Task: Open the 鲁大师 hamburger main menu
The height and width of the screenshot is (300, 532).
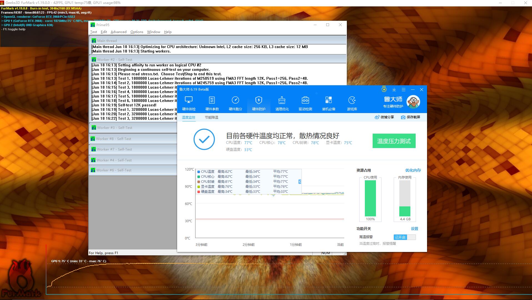Action: coord(403,89)
